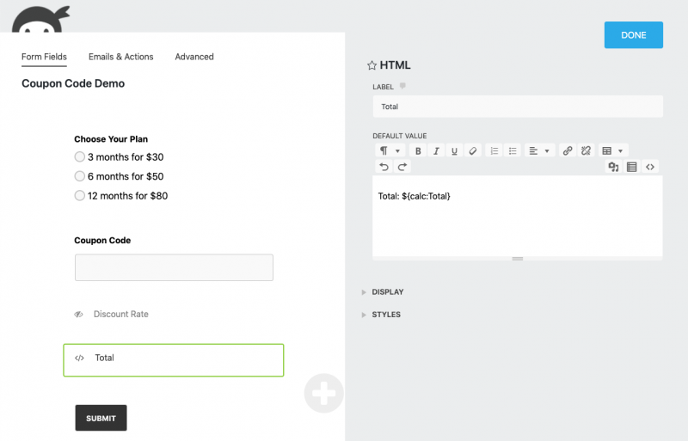
Task: Toggle bold formatting in editor
Action: tap(418, 150)
